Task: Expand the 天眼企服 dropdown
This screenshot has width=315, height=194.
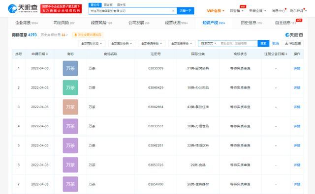Action: pos(257,11)
